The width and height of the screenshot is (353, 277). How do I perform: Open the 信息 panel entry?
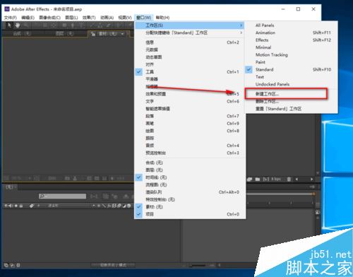190,42
